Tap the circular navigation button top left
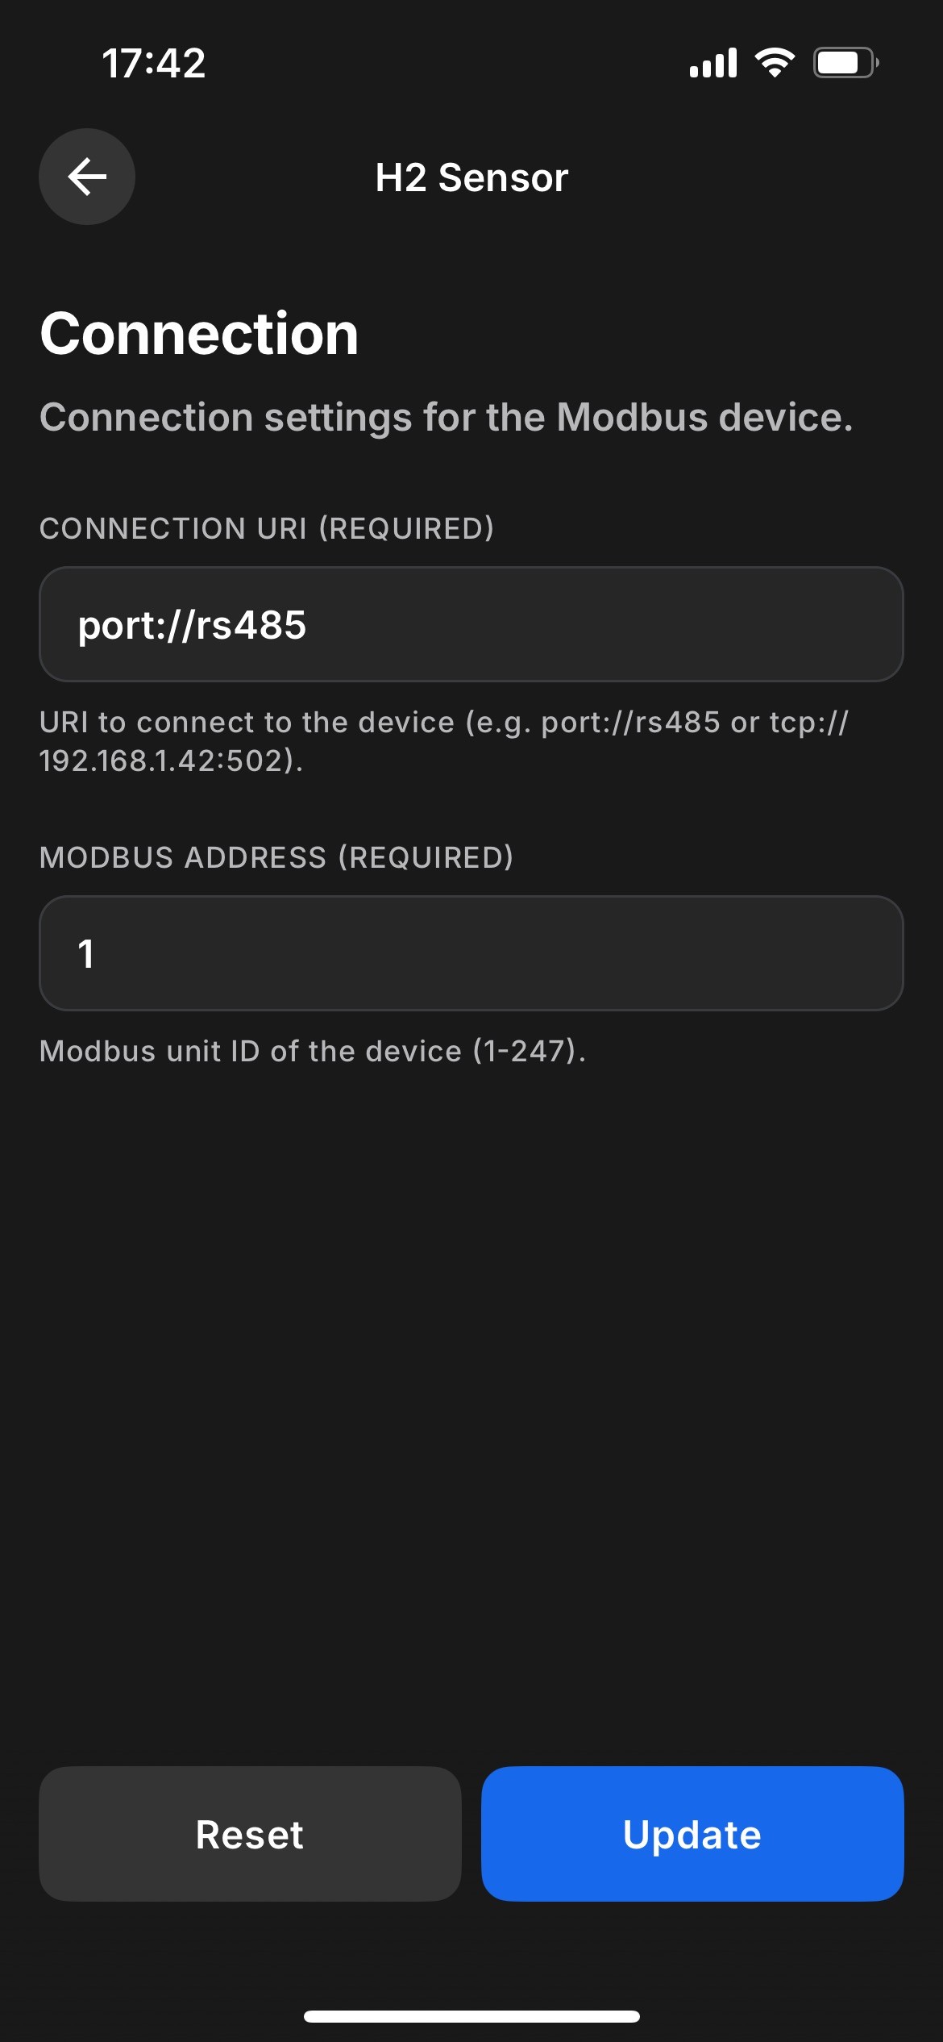The width and height of the screenshot is (943, 2042). [x=86, y=177]
